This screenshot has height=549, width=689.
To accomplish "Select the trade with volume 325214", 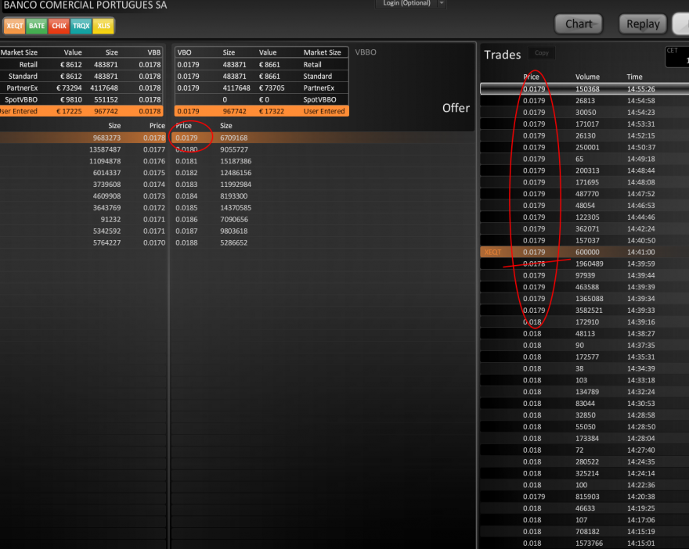I will tap(584, 473).
